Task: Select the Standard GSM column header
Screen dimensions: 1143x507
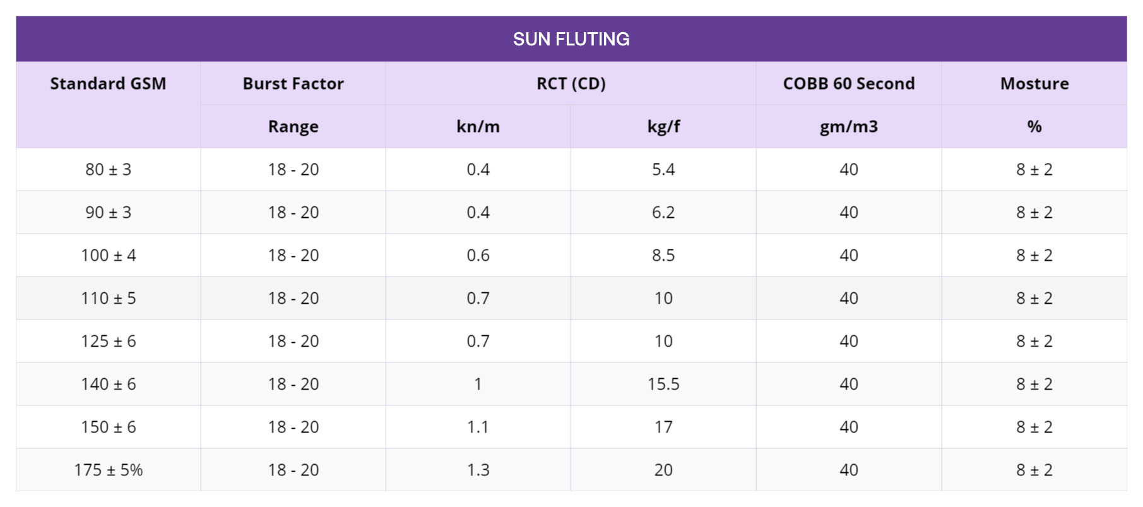Action: pos(108,84)
